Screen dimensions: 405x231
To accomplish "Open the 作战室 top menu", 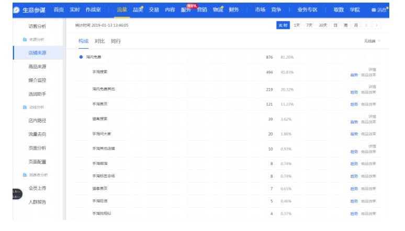I will click(93, 9).
